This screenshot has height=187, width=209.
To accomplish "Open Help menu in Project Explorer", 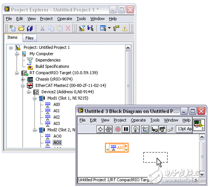I will (x=113, y=19).
